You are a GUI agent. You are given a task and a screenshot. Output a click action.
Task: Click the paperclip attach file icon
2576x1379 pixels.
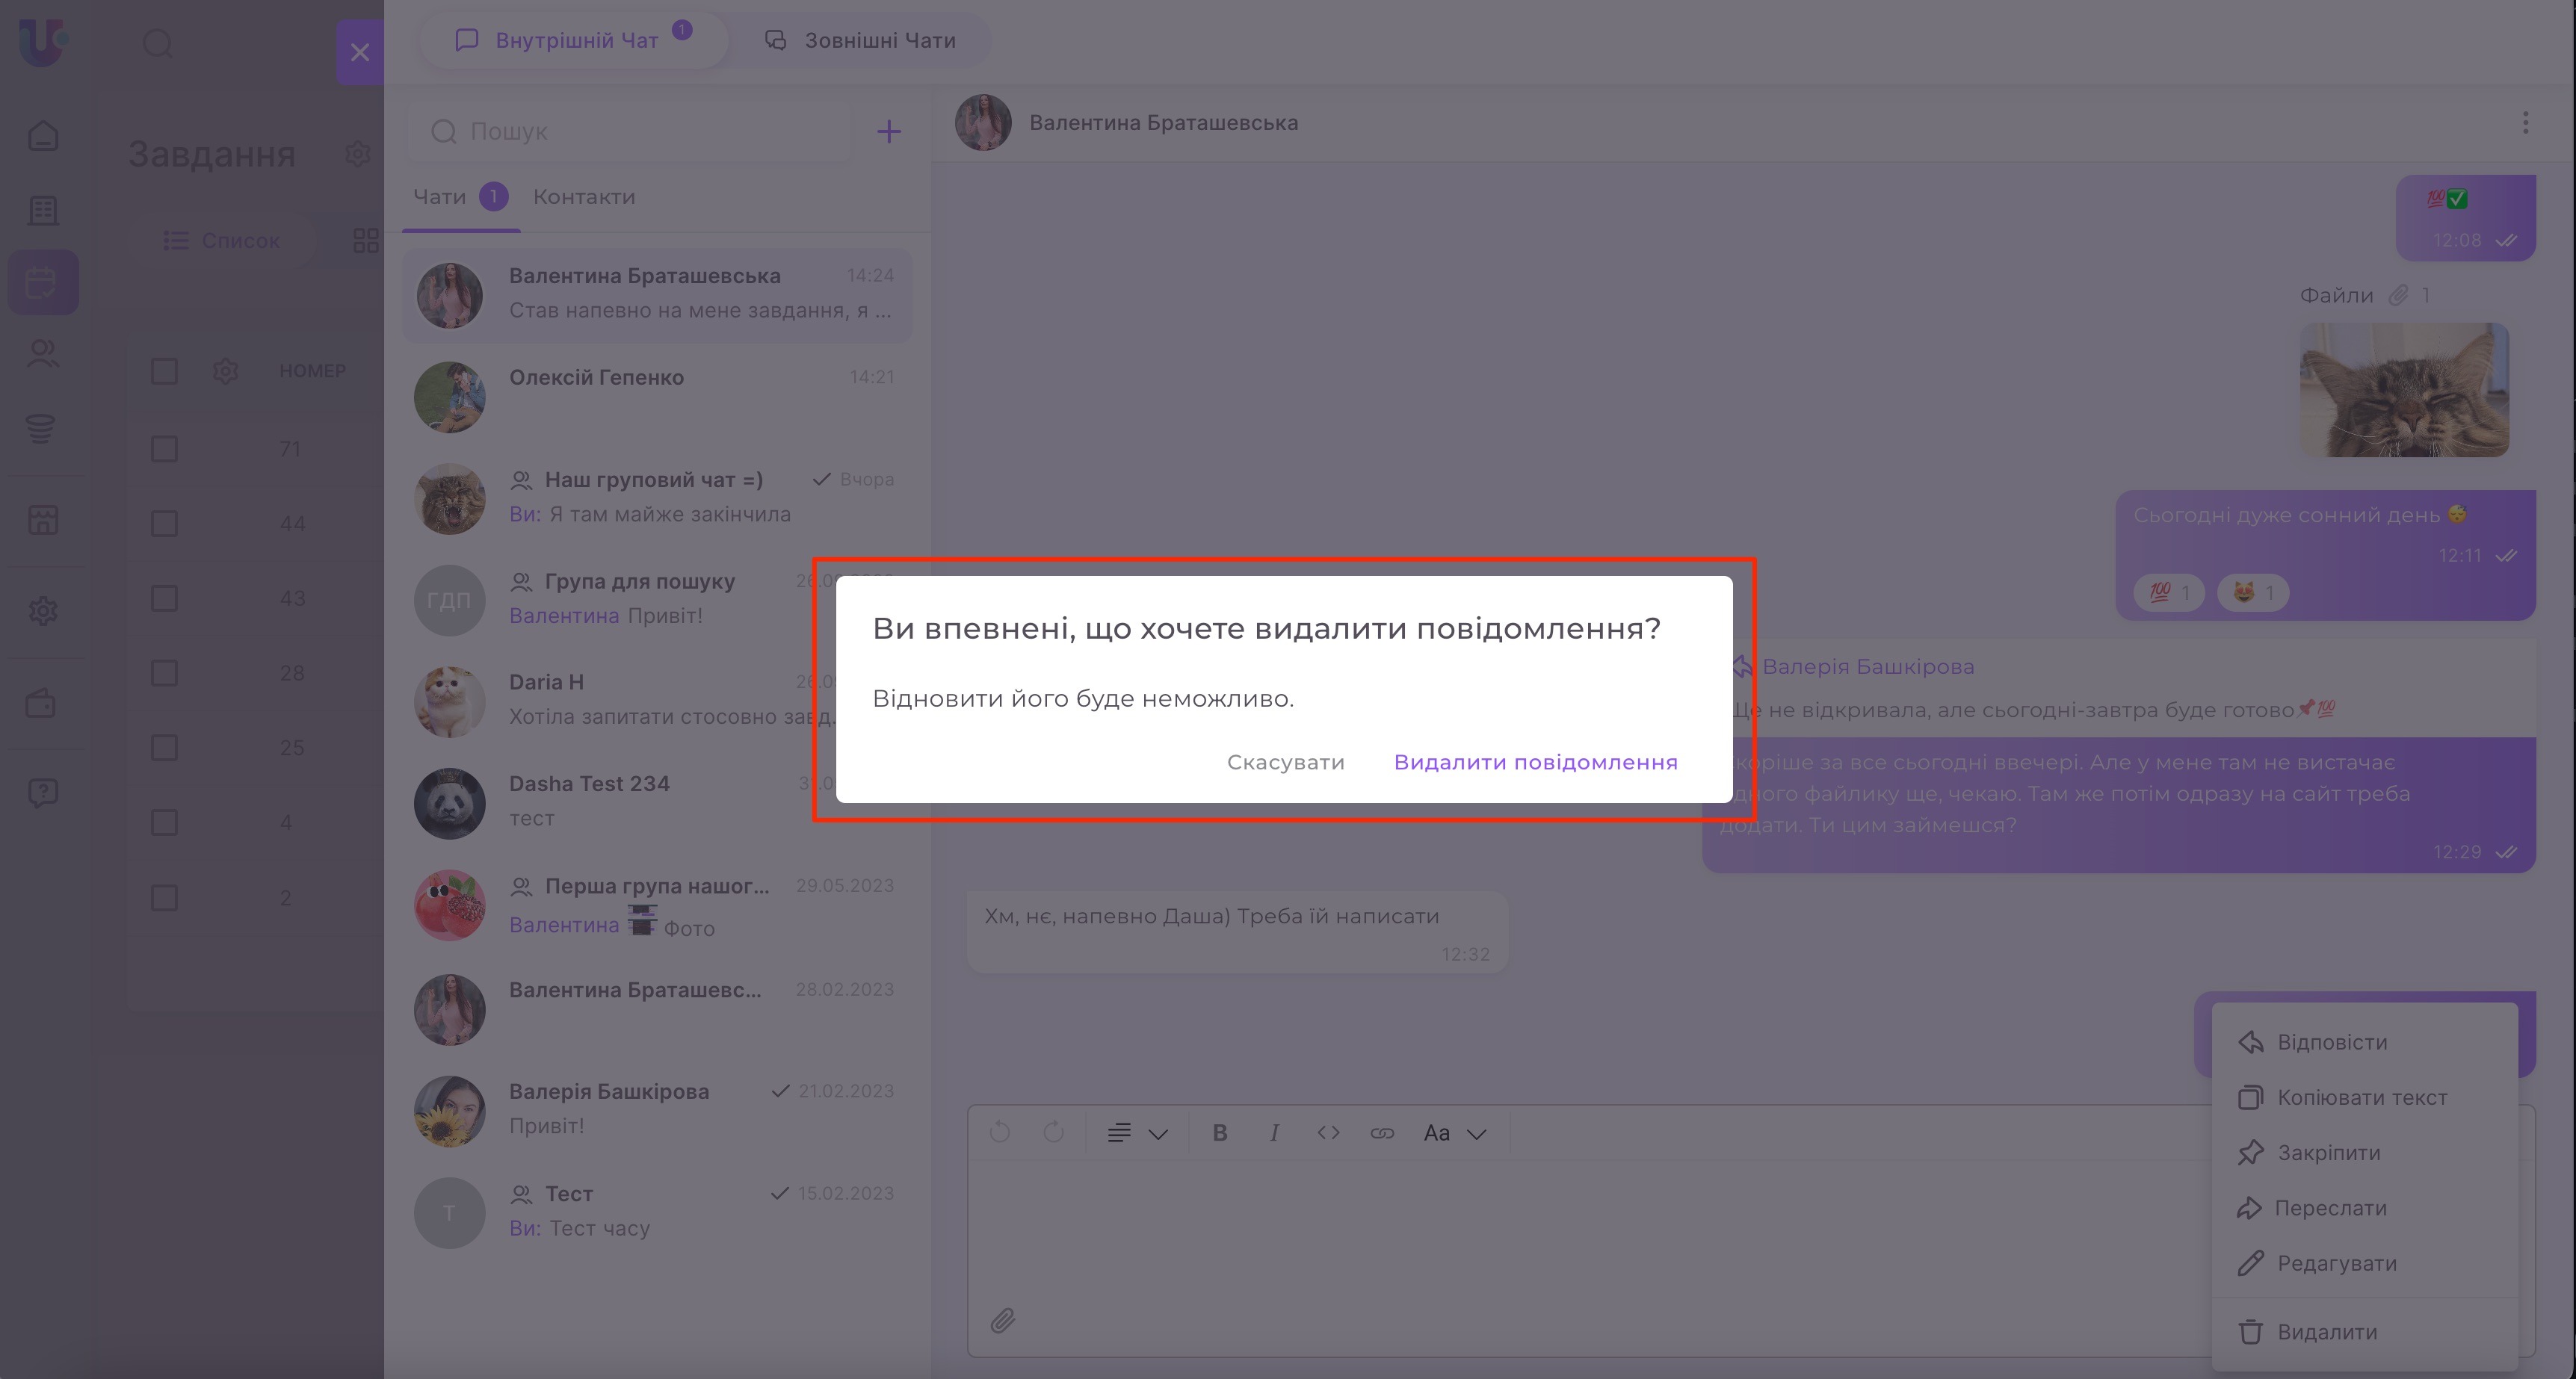1002,1321
